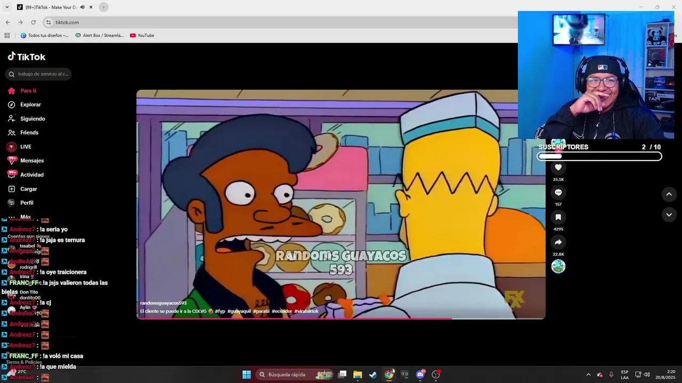Click the video progress bar

341,318
